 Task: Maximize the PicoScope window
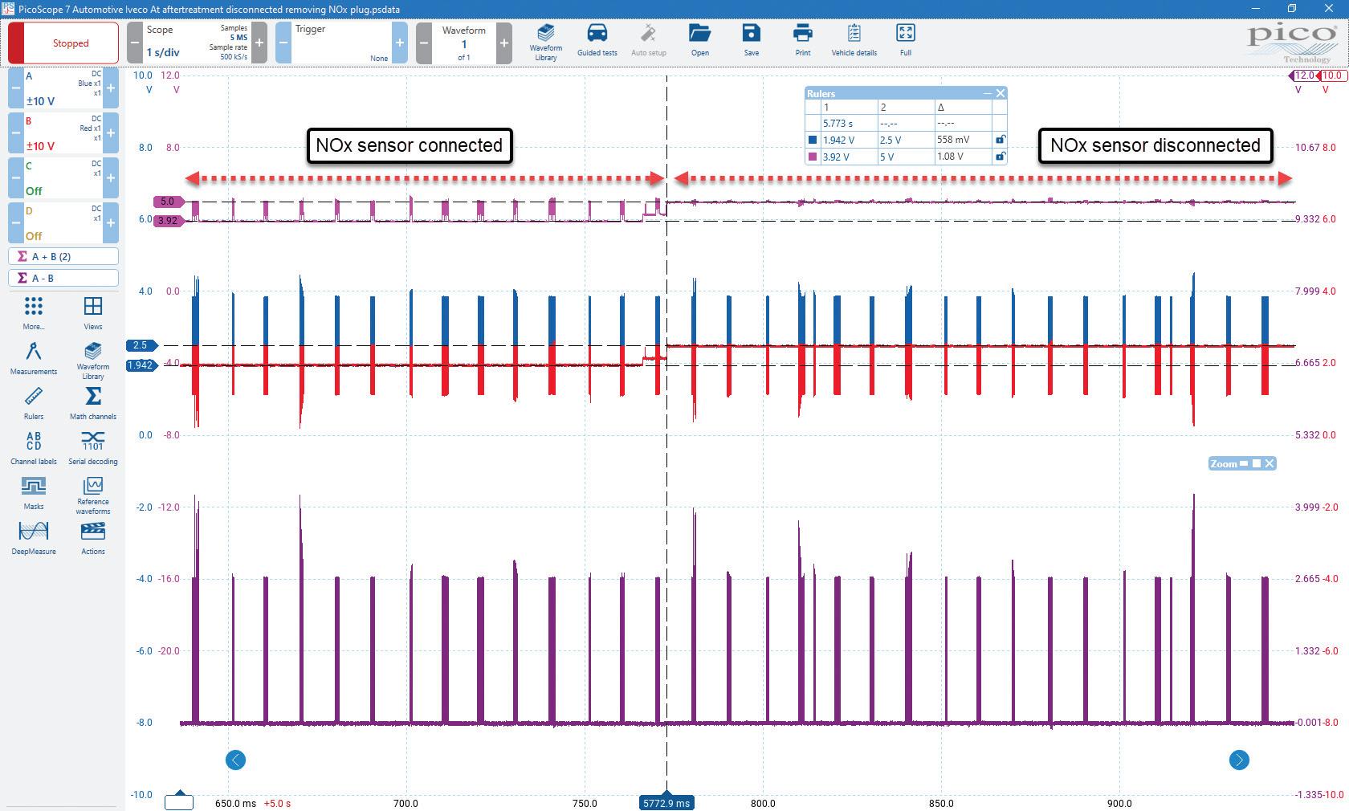point(1292,9)
